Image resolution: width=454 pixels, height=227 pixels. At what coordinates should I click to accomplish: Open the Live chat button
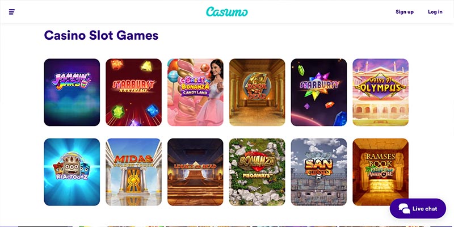(x=418, y=208)
